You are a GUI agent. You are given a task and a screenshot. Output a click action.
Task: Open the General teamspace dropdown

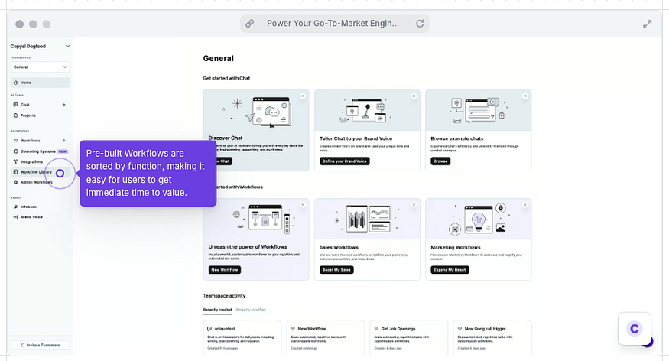[x=40, y=67]
